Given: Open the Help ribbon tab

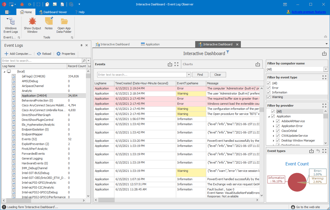Looking at the screenshot, I should click(80, 12).
